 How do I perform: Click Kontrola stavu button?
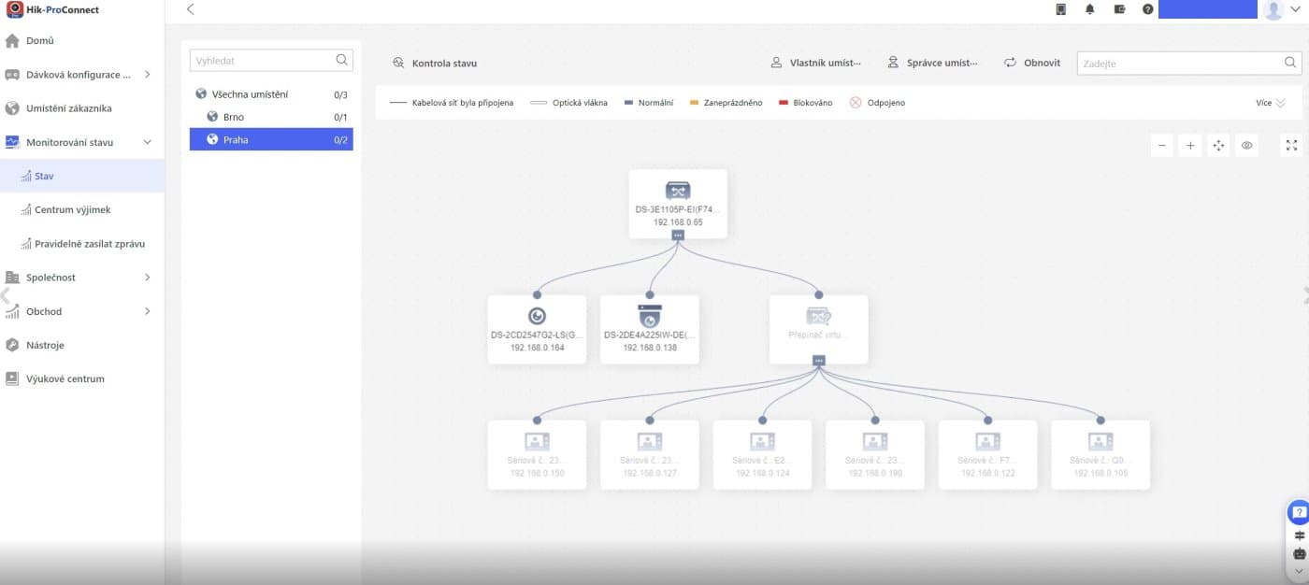435,64
